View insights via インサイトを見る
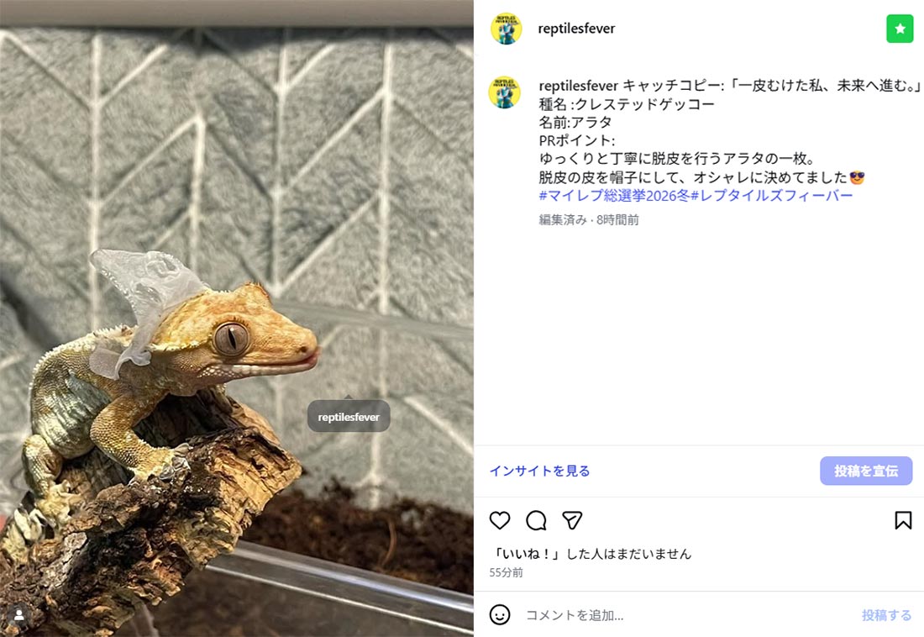This screenshot has width=924, height=637. [539, 471]
